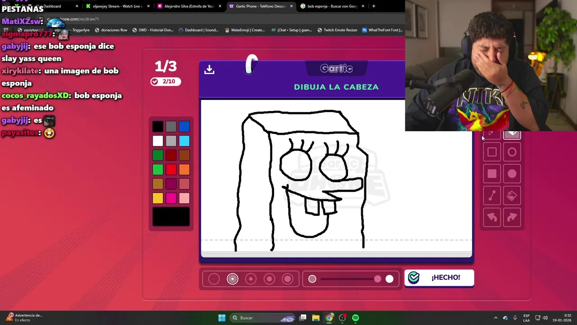Screen dimensions: 577x325
Task: Open the Dashboard | Sound... bookmark
Action: tap(198, 30)
